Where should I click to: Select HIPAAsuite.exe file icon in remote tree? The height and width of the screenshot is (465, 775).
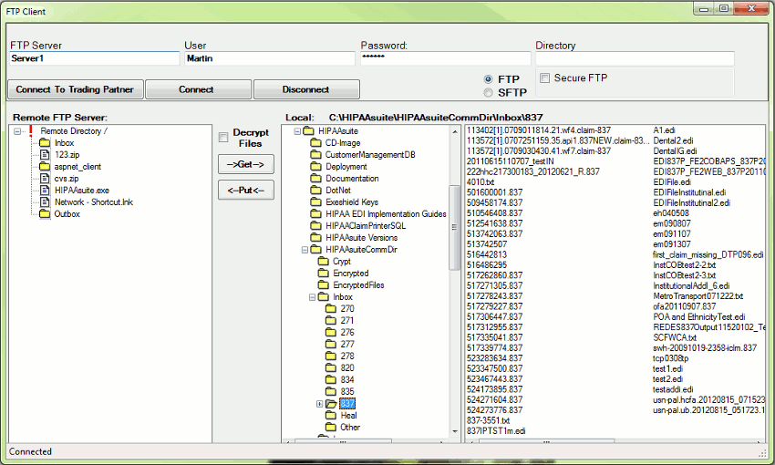click(45, 191)
